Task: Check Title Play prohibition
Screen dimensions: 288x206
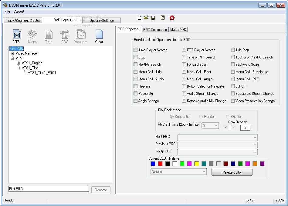Action: click(x=232, y=50)
